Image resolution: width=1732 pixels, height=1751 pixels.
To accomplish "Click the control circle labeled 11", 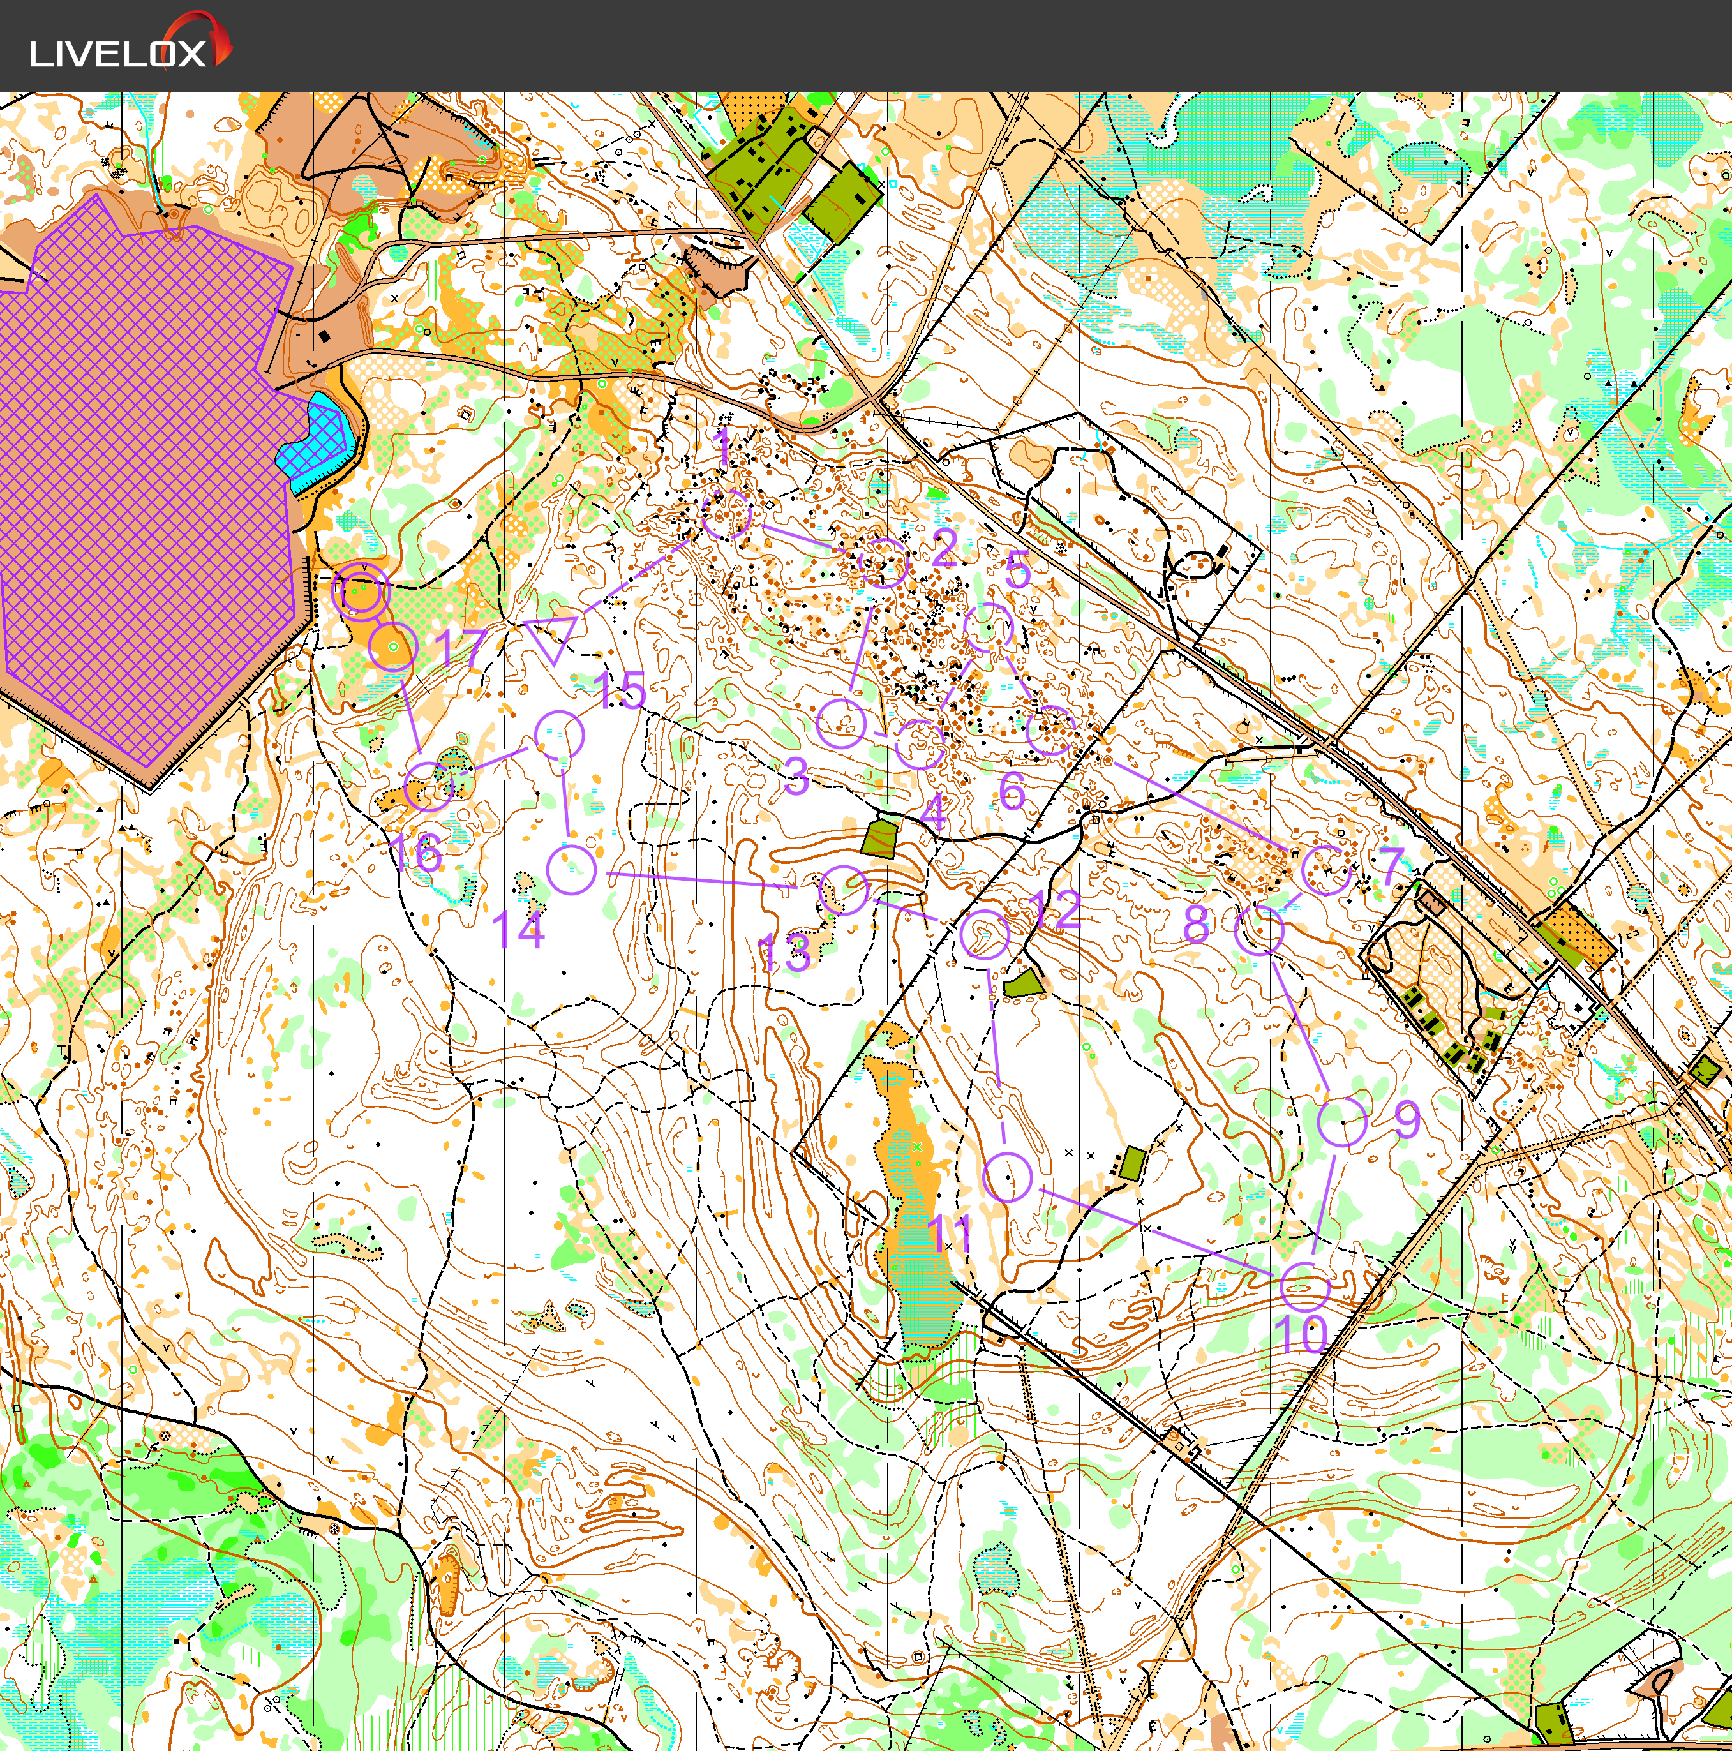I will pyautogui.click(x=1007, y=1177).
